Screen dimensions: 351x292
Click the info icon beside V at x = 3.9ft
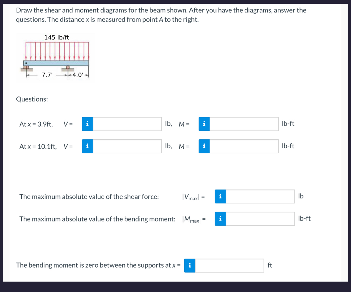87,124
